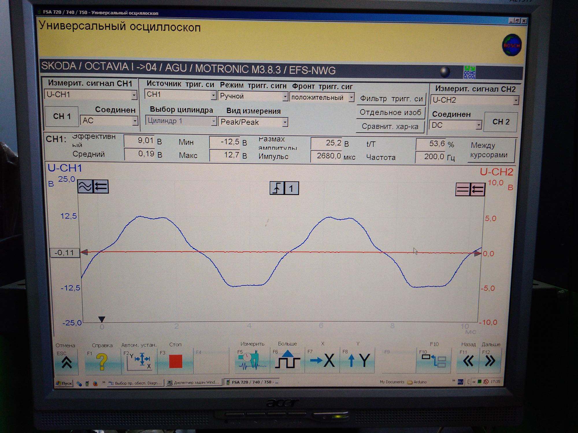Click the trigger channel 1 indicator box

pyautogui.click(x=291, y=189)
